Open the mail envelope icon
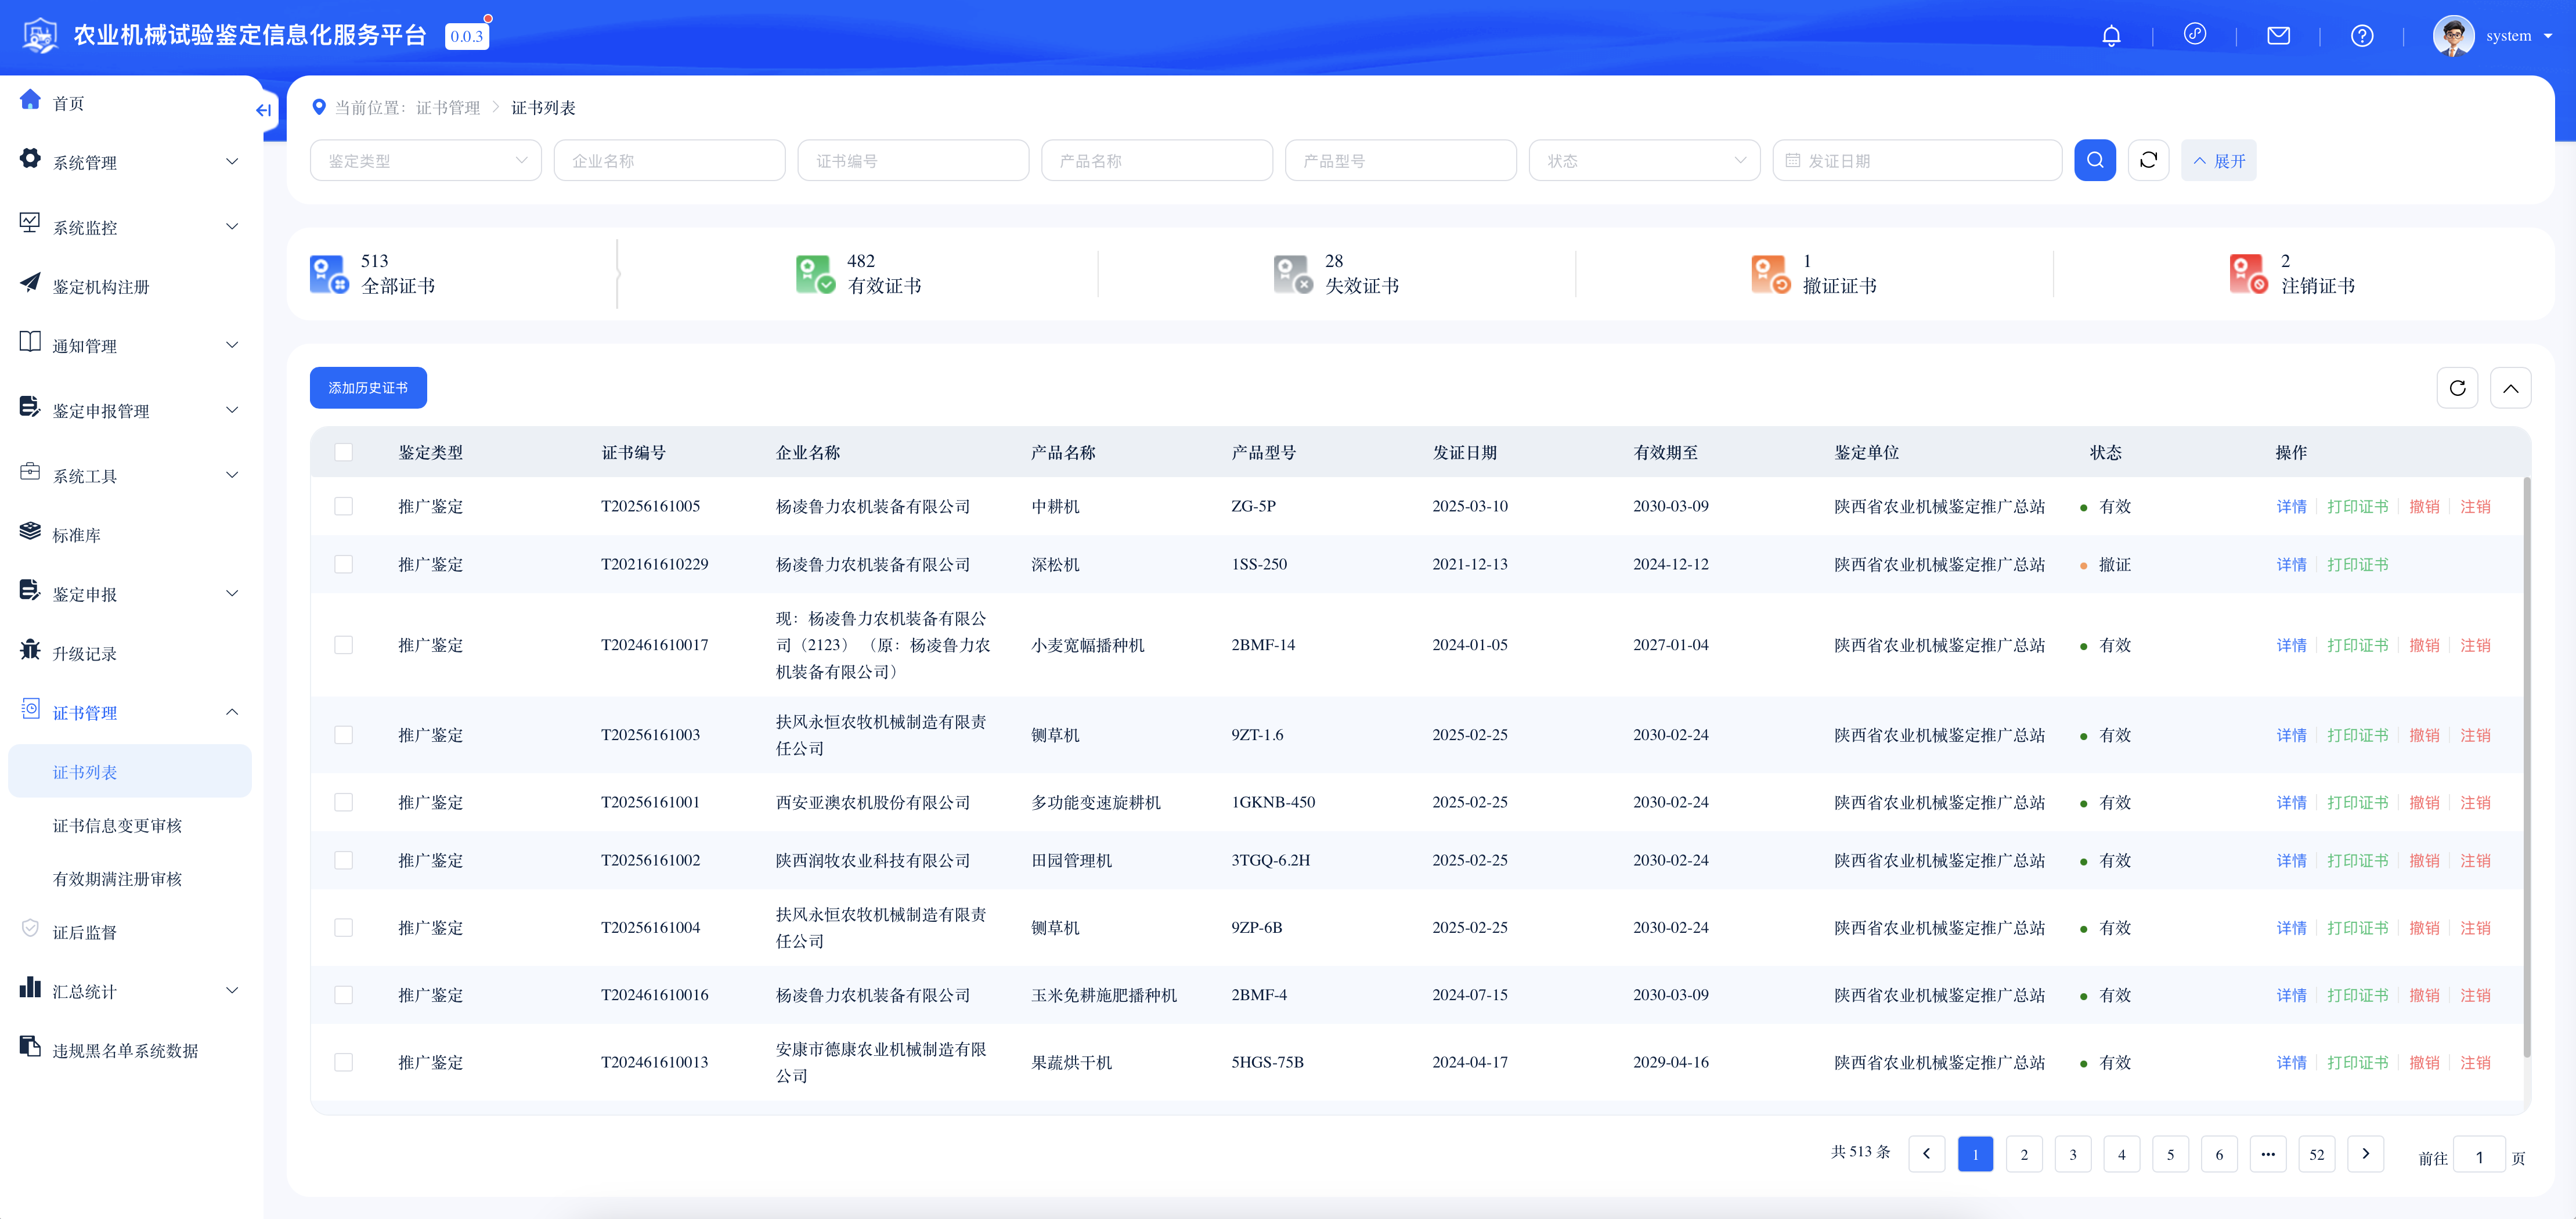The height and width of the screenshot is (1219, 2576). click(2278, 36)
